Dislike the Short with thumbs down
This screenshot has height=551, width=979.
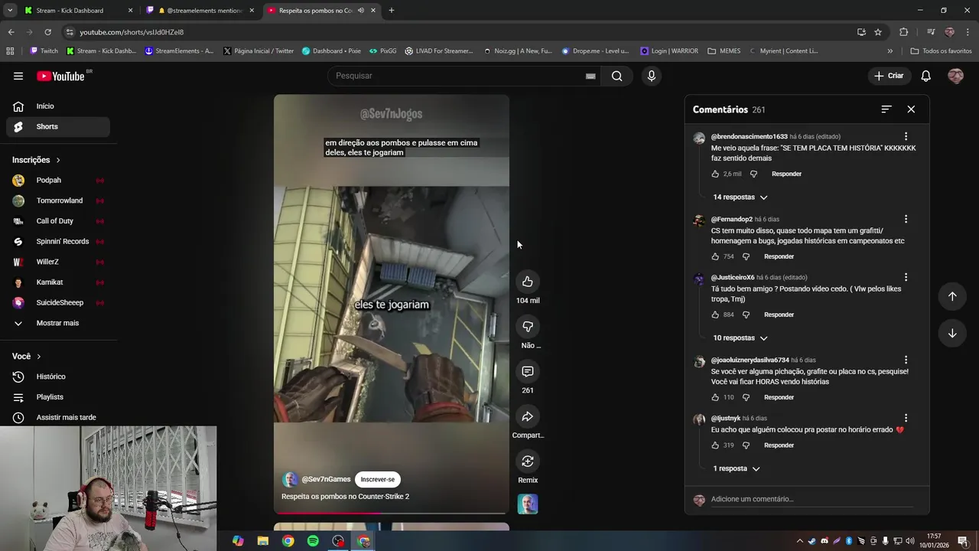[x=528, y=327]
